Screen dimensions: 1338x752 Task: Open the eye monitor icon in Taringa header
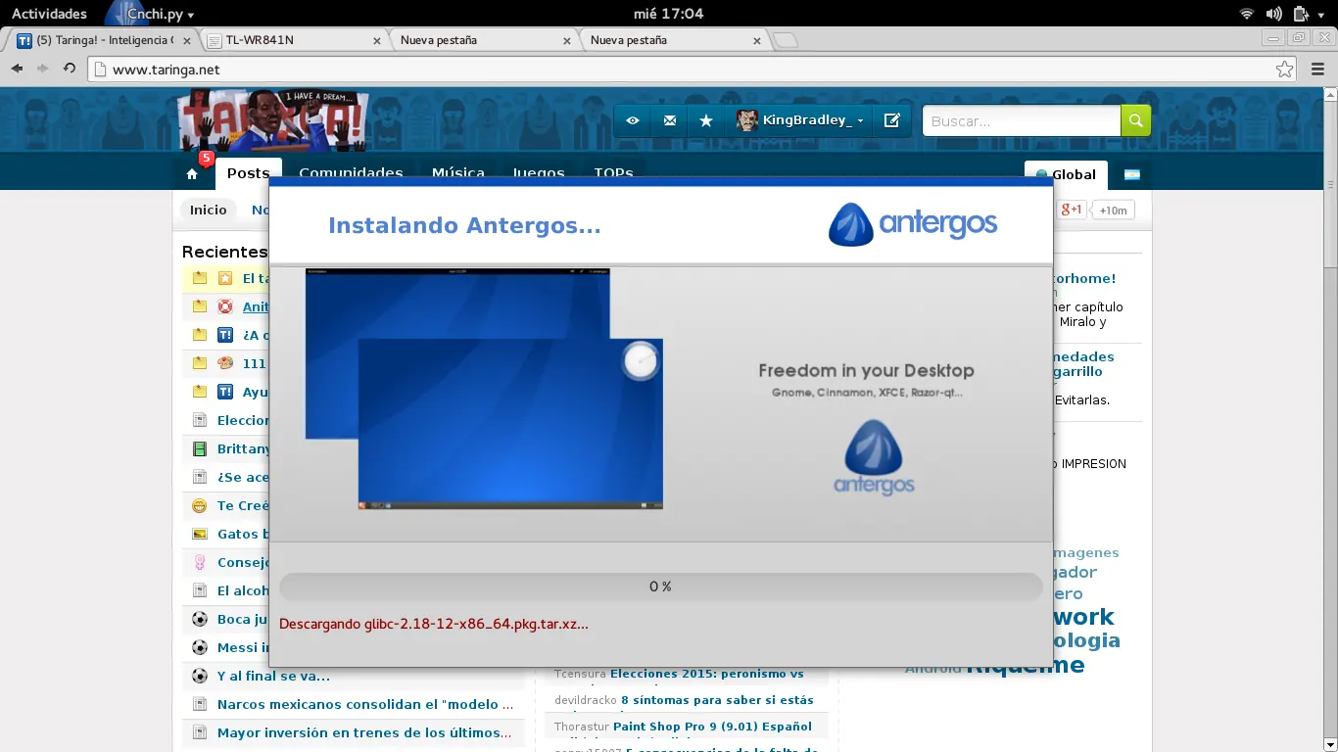pyautogui.click(x=633, y=120)
